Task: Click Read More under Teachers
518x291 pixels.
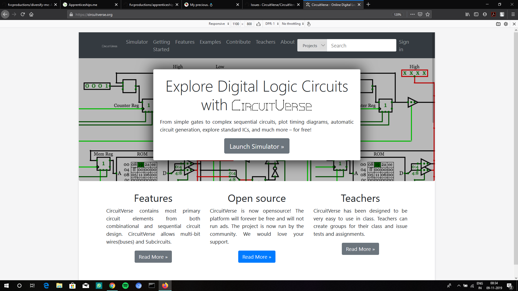Action: (x=360, y=249)
